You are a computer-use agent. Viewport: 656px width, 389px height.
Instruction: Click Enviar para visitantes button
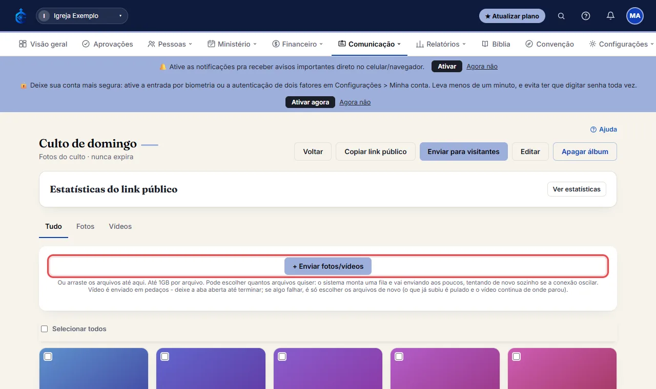point(463,152)
